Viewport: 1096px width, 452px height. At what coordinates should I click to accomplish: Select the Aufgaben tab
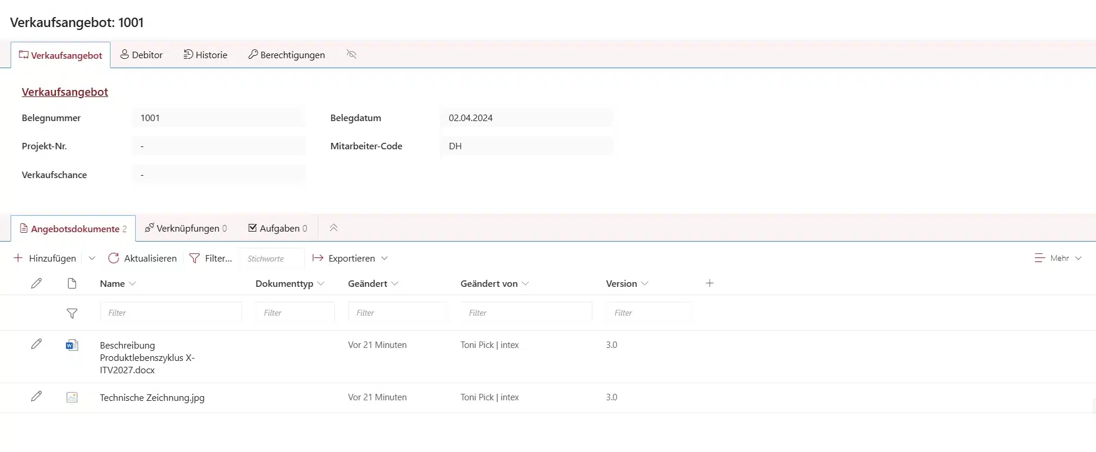click(278, 229)
